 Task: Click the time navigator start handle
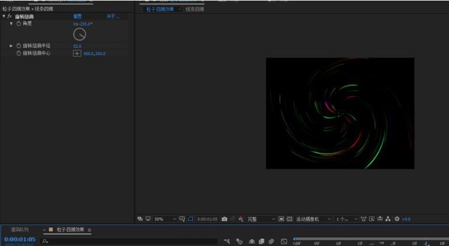point(295,238)
